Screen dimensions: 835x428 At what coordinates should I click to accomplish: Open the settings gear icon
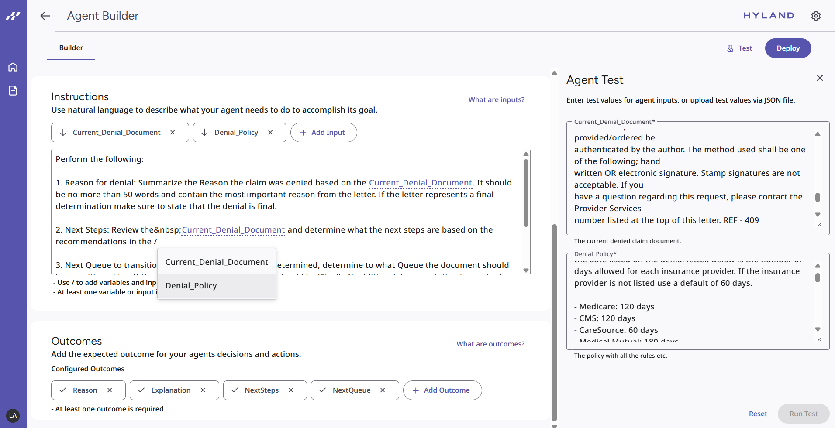(816, 16)
